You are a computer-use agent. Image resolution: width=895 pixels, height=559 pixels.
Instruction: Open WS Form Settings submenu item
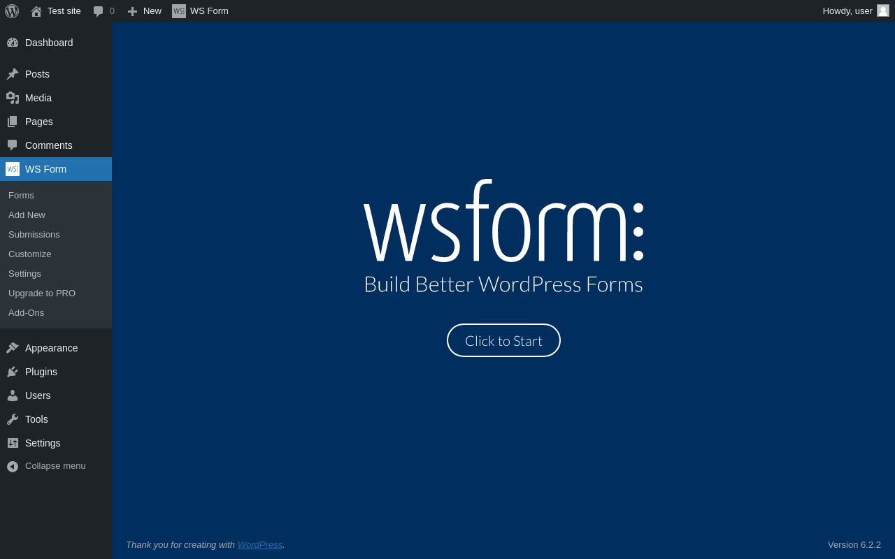pos(56,274)
